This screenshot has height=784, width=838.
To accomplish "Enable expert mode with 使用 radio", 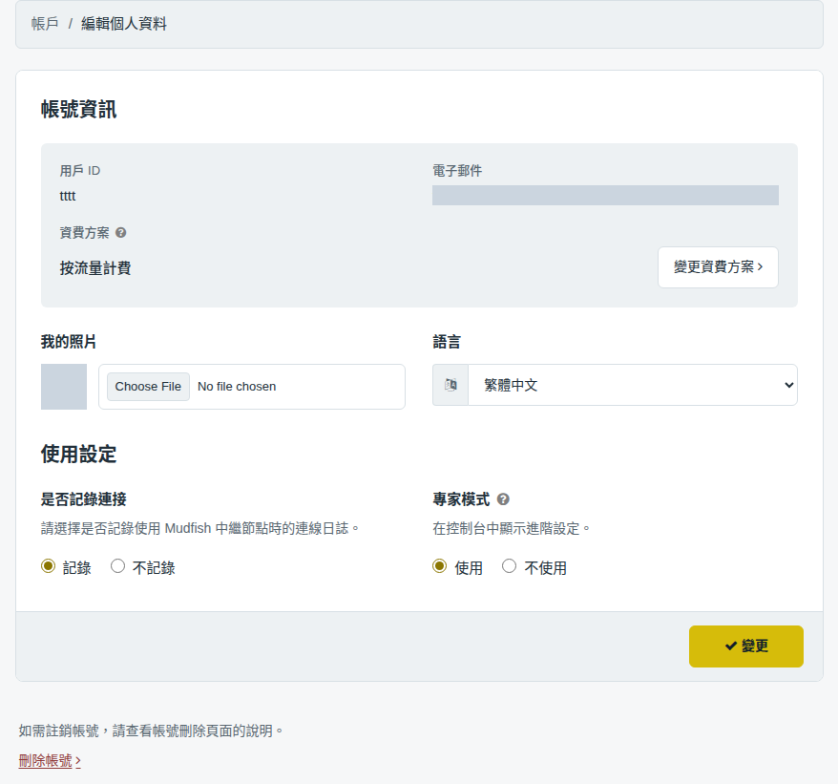I will point(439,566).
